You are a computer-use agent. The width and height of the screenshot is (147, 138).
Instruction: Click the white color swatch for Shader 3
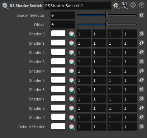[x=58, y=61]
